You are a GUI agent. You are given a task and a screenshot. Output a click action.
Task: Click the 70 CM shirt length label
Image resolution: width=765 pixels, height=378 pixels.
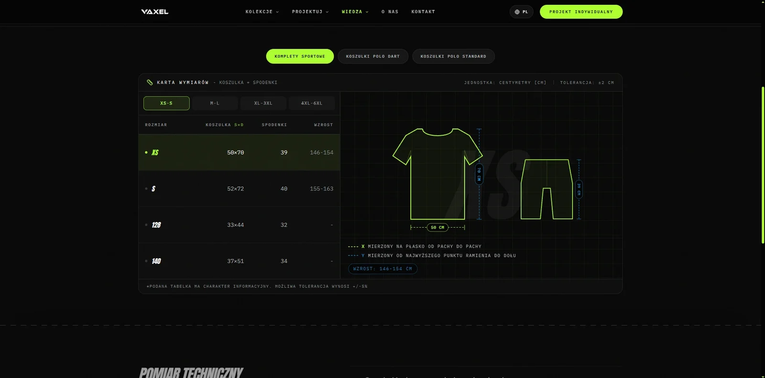[479, 174]
